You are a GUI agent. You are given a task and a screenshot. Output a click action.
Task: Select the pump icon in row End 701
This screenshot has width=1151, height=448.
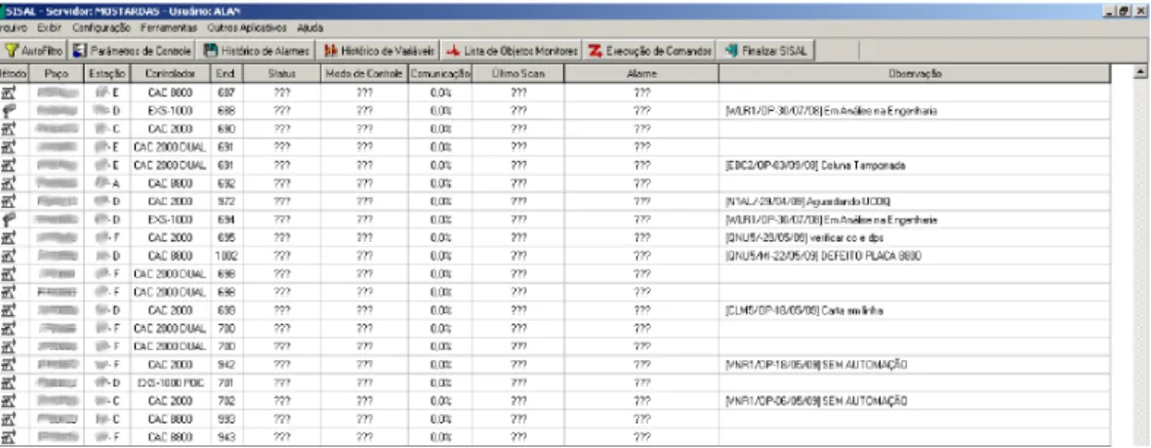coord(10,383)
